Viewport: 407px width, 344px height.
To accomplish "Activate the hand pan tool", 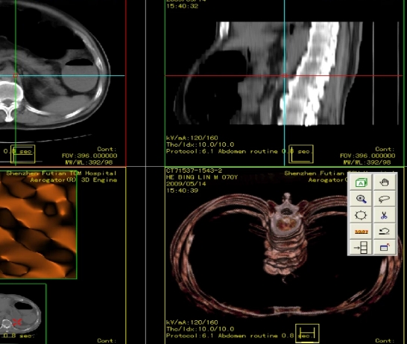I will coord(385,182).
